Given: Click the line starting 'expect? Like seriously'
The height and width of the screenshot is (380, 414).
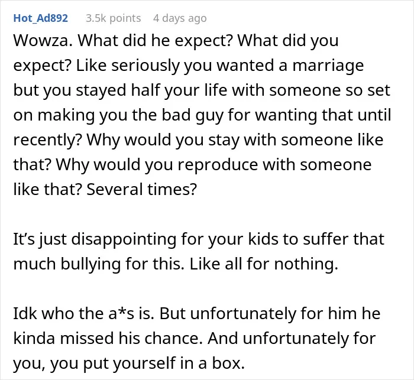Looking at the screenshot, I should (x=189, y=66).
